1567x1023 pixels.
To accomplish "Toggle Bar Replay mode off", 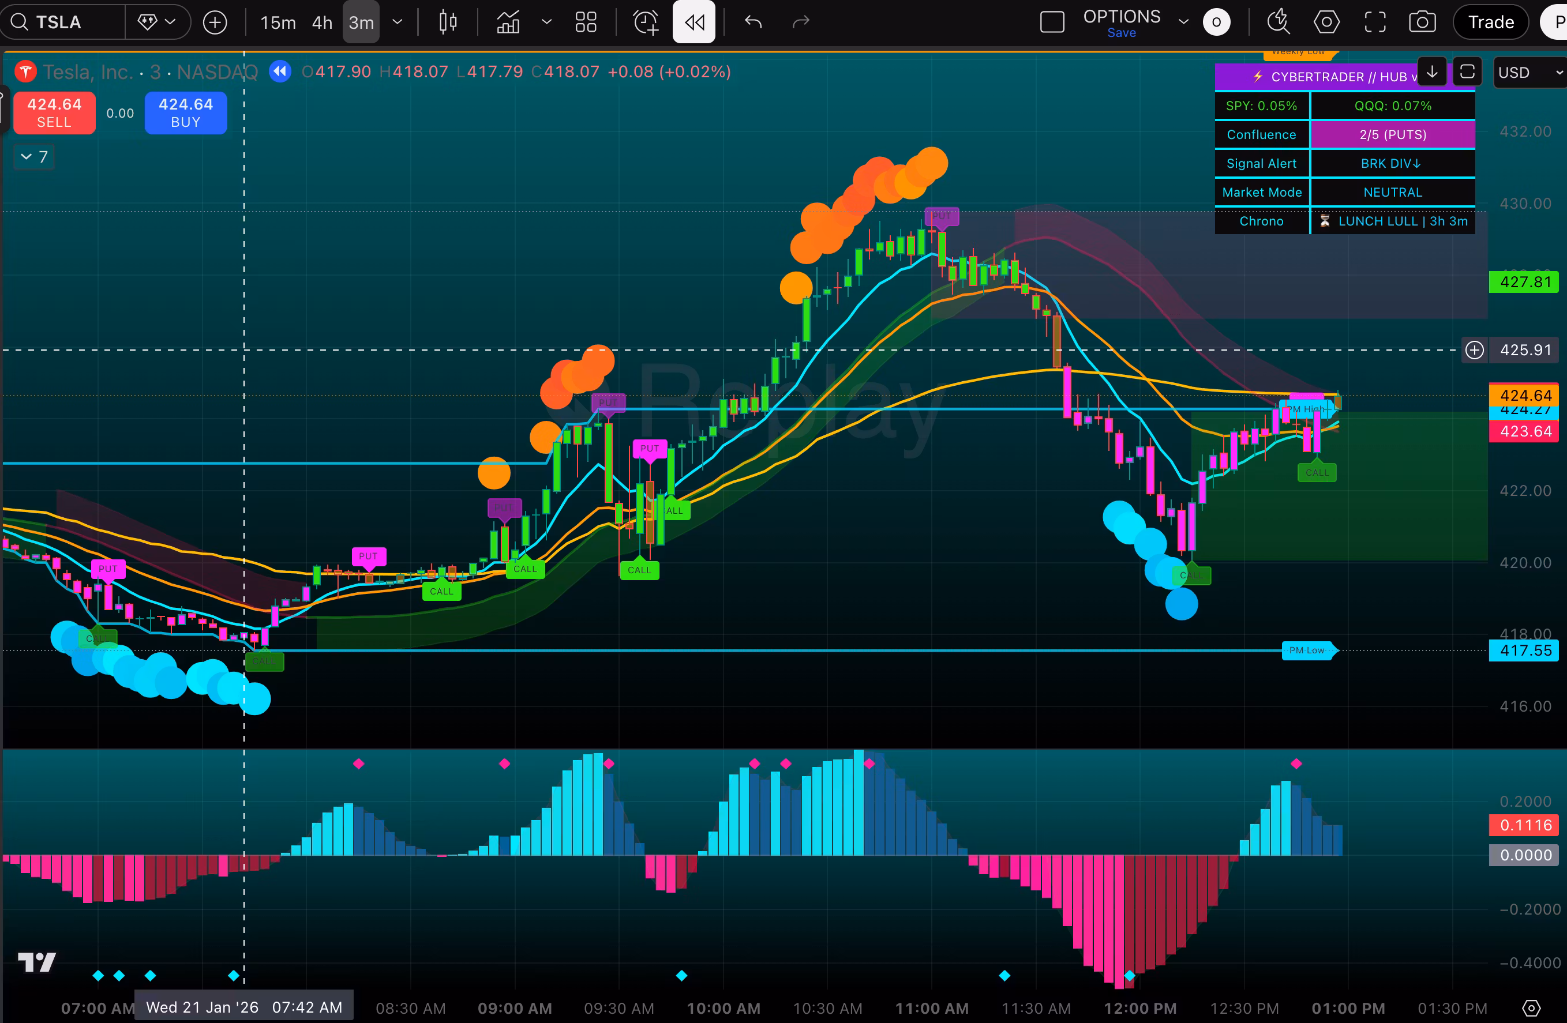I will [694, 22].
